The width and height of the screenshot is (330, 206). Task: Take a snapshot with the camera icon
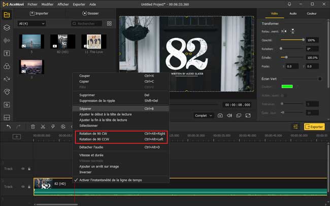(220, 115)
